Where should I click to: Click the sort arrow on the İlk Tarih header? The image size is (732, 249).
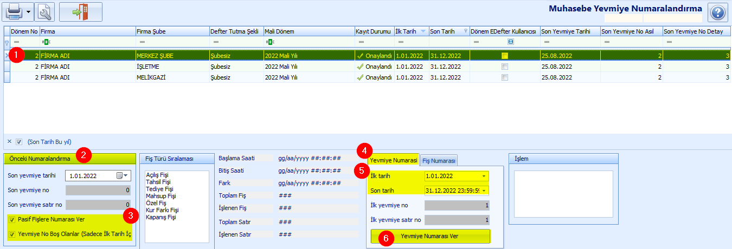[423, 31]
